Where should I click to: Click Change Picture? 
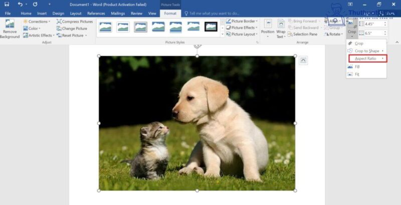[72, 29]
